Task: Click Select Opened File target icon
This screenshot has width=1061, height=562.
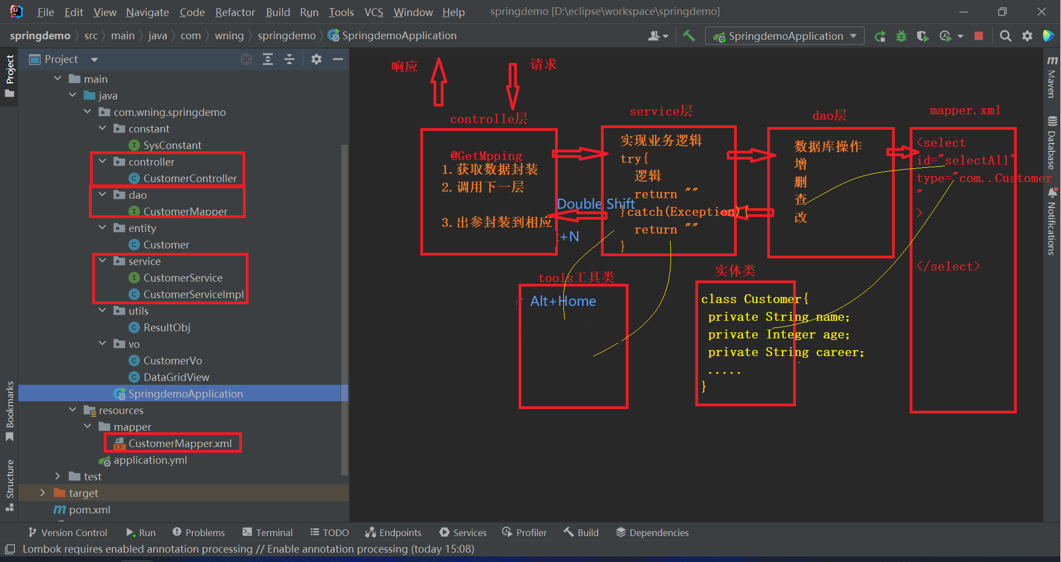Action: 246,59
